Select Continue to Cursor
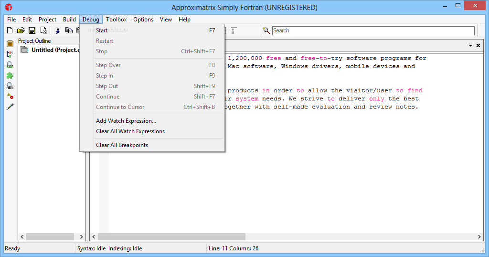 pyautogui.click(x=152, y=107)
